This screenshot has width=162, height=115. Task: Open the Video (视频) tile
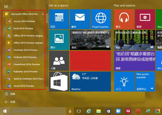click(145, 19)
